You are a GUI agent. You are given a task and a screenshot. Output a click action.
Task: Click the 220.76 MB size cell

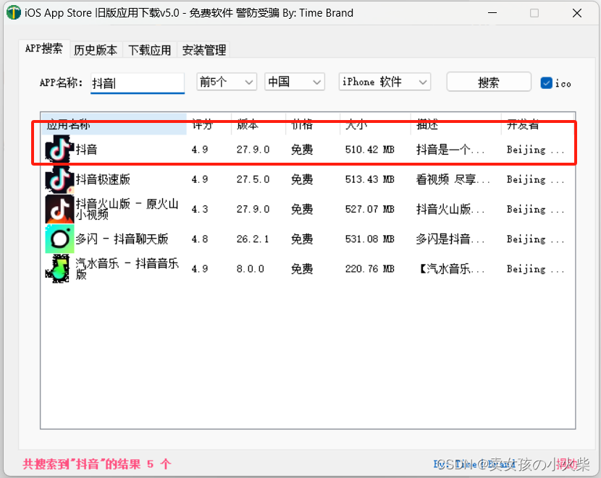click(369, 269)
